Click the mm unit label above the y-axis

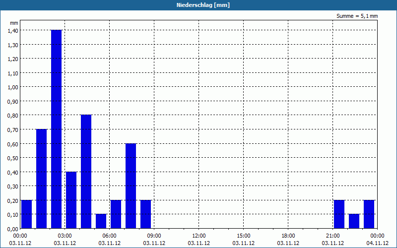coord(14,23)
